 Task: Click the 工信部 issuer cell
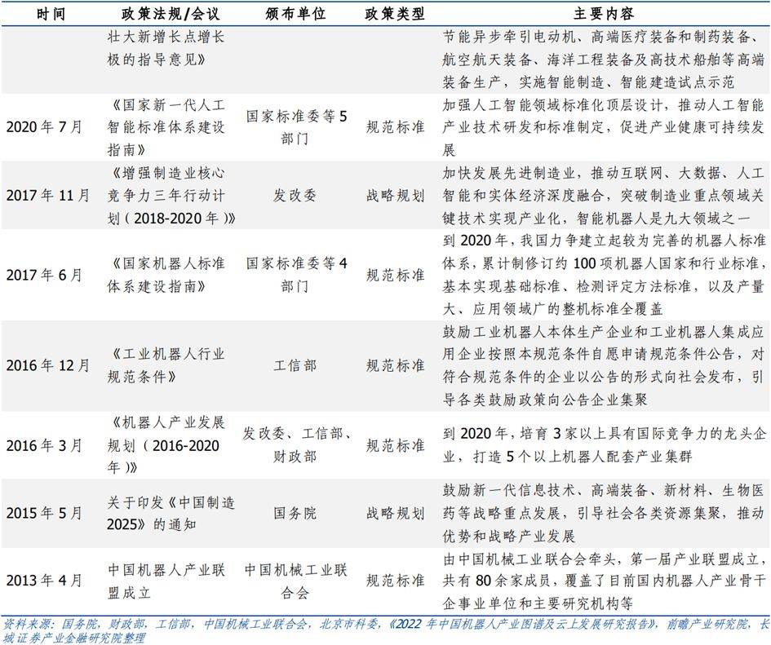pos(295,365)
